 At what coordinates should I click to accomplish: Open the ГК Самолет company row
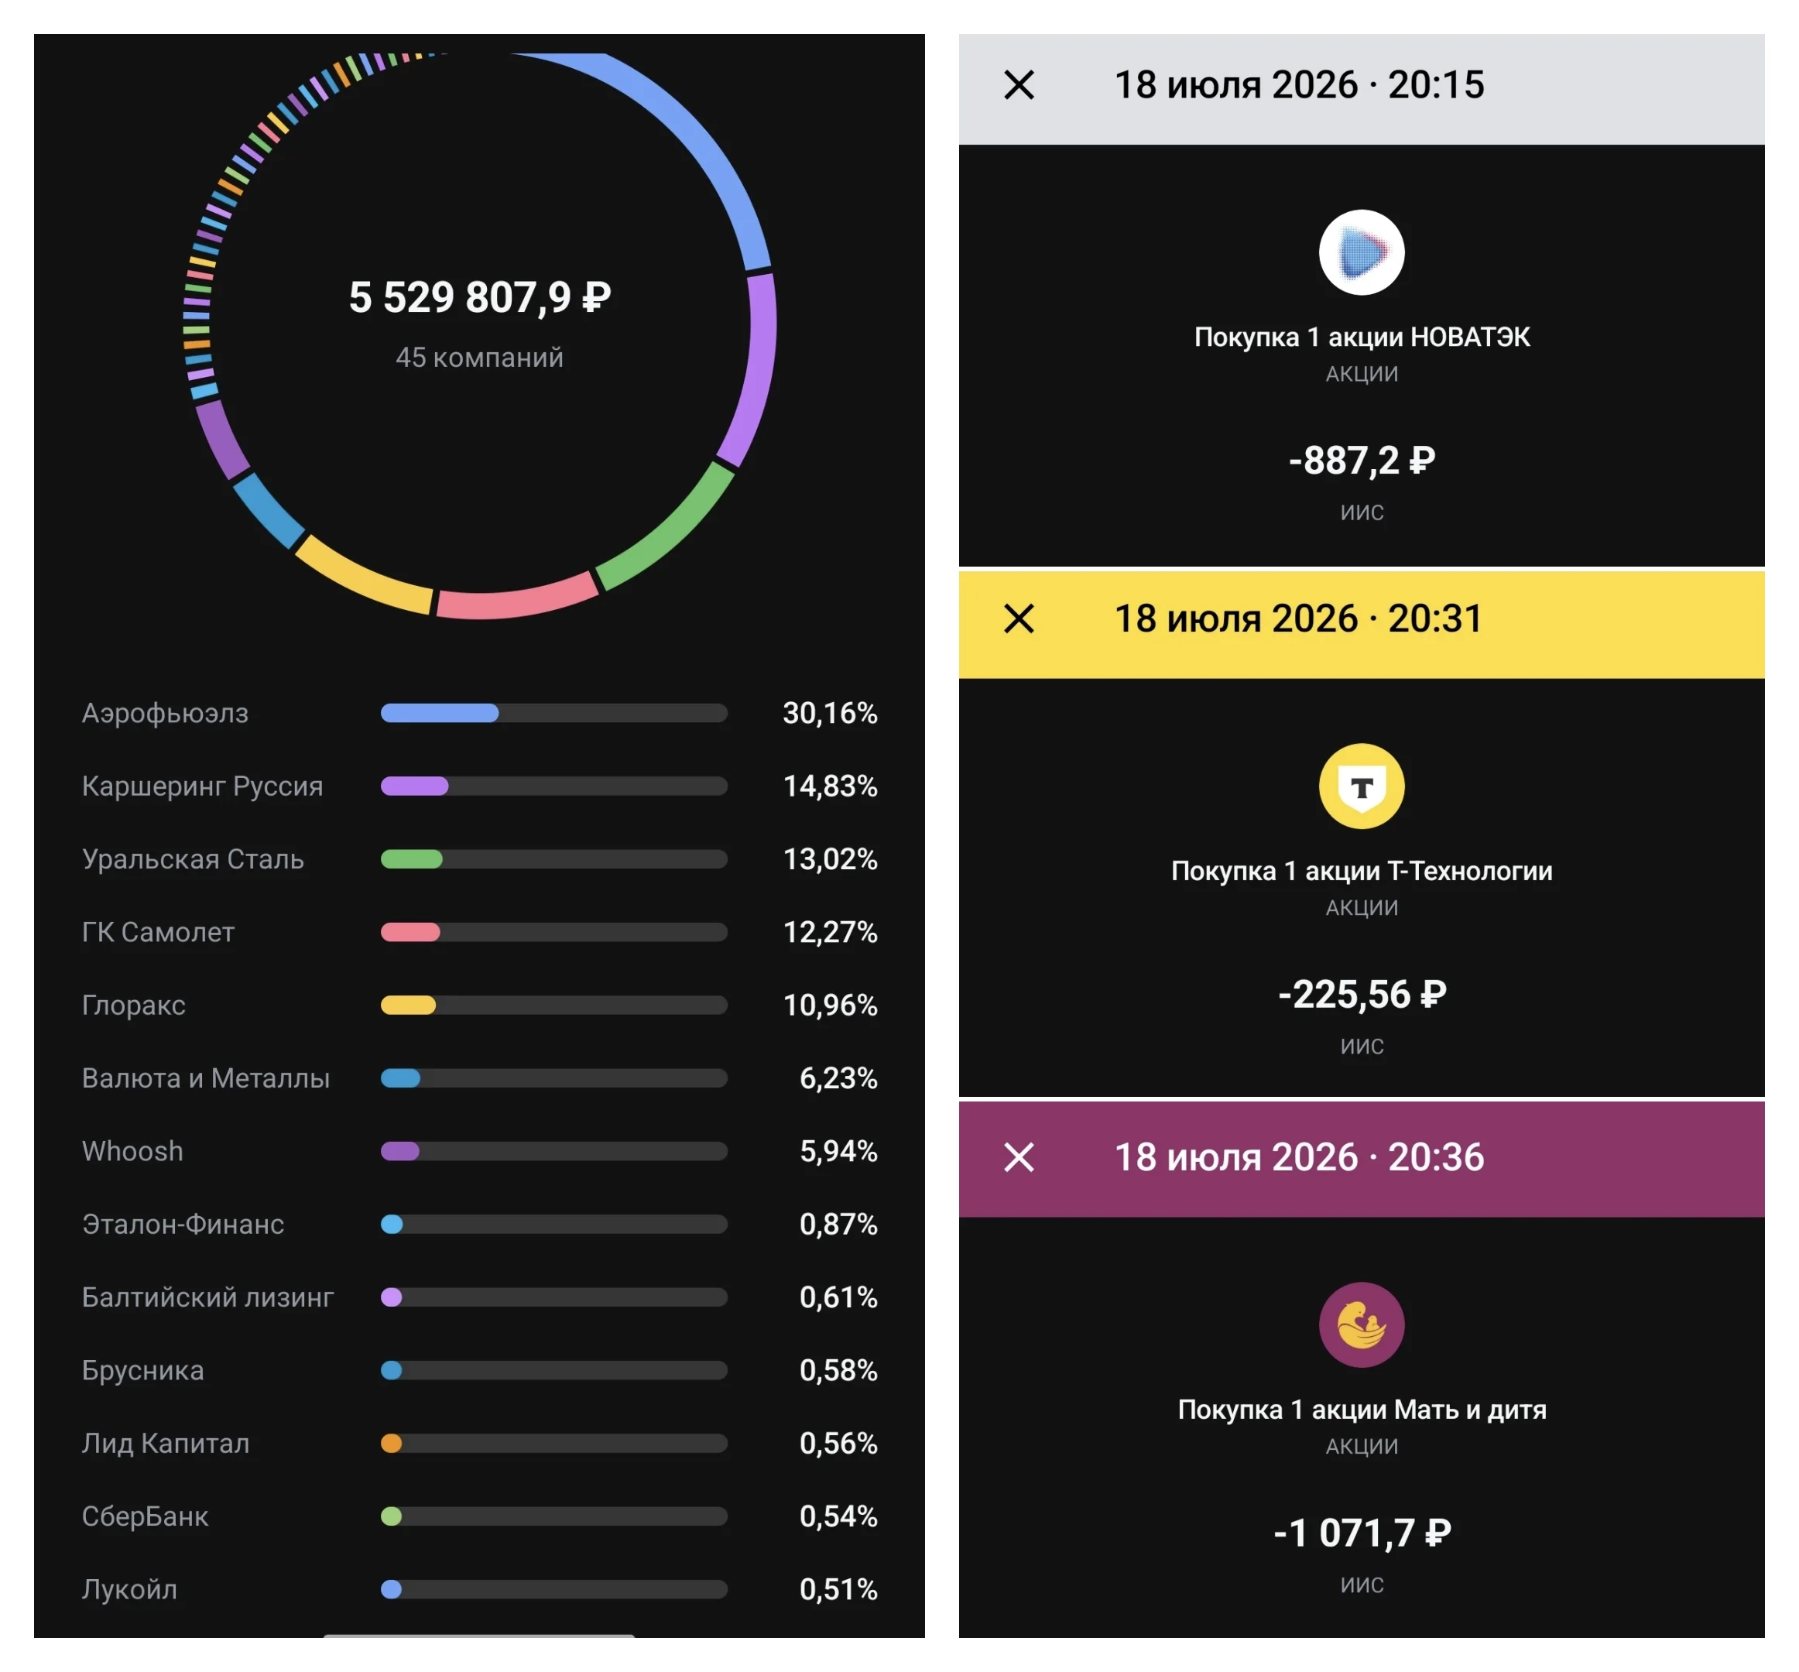click(x=480, y=932)
